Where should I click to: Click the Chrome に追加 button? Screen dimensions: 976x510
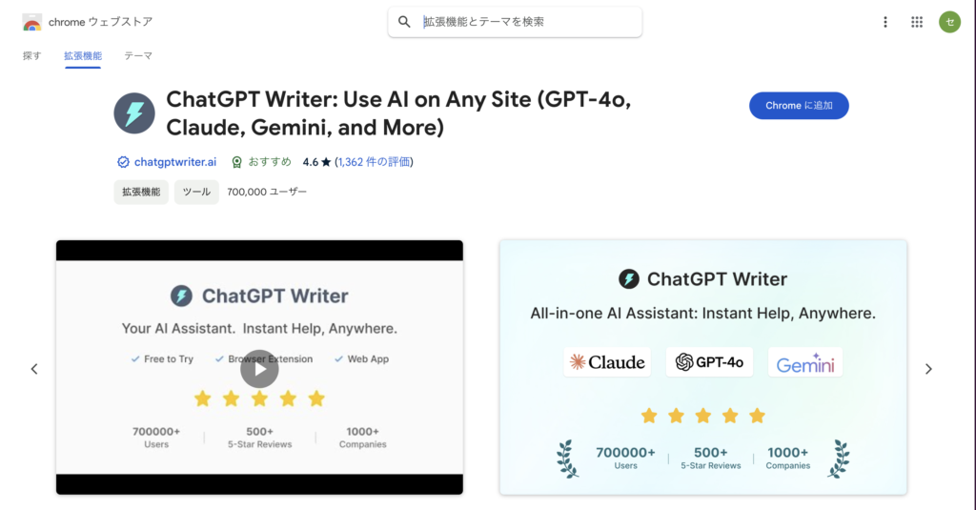(x=799, y=106)
